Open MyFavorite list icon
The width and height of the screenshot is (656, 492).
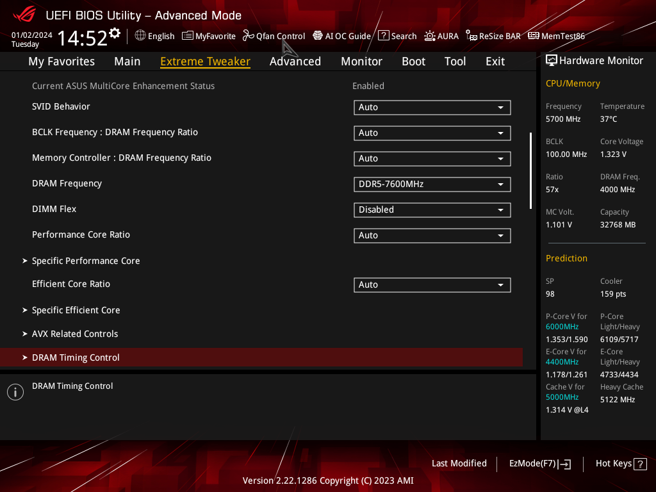188,36
